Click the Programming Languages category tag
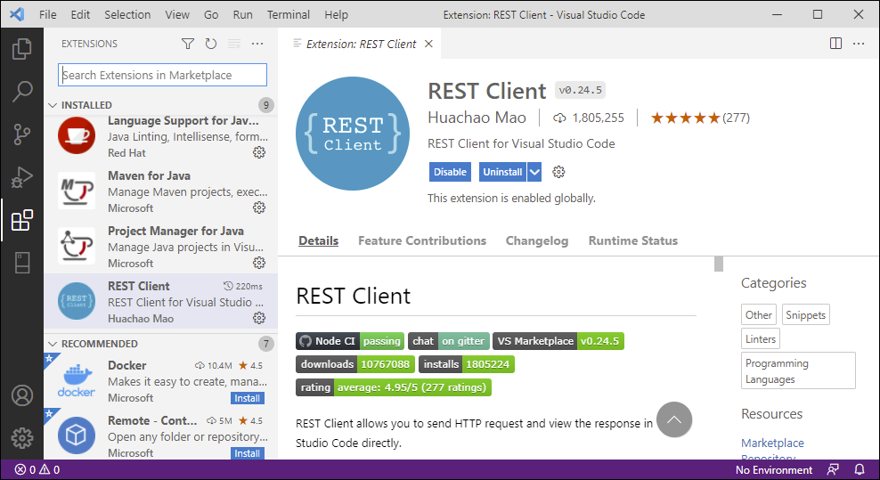Screen dimensions: 880x480 click(798, 370)
